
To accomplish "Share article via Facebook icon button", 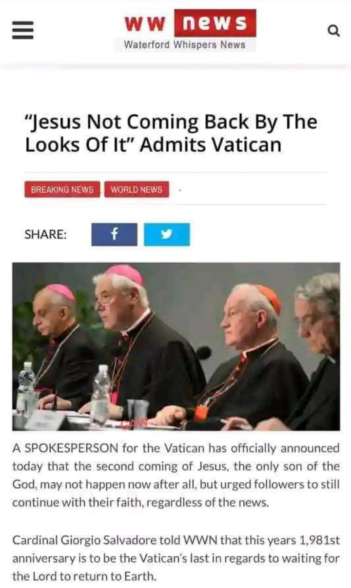I will (x=114, y=234).
